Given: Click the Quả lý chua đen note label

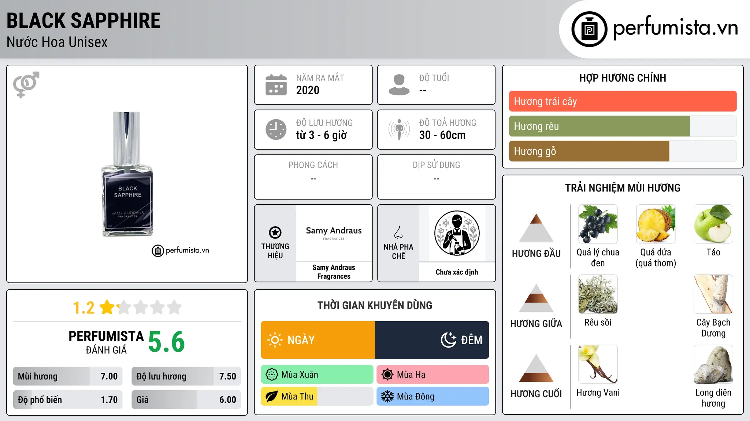Looking at the screenshot, I should pyautogui.click(x=598, y=258).
